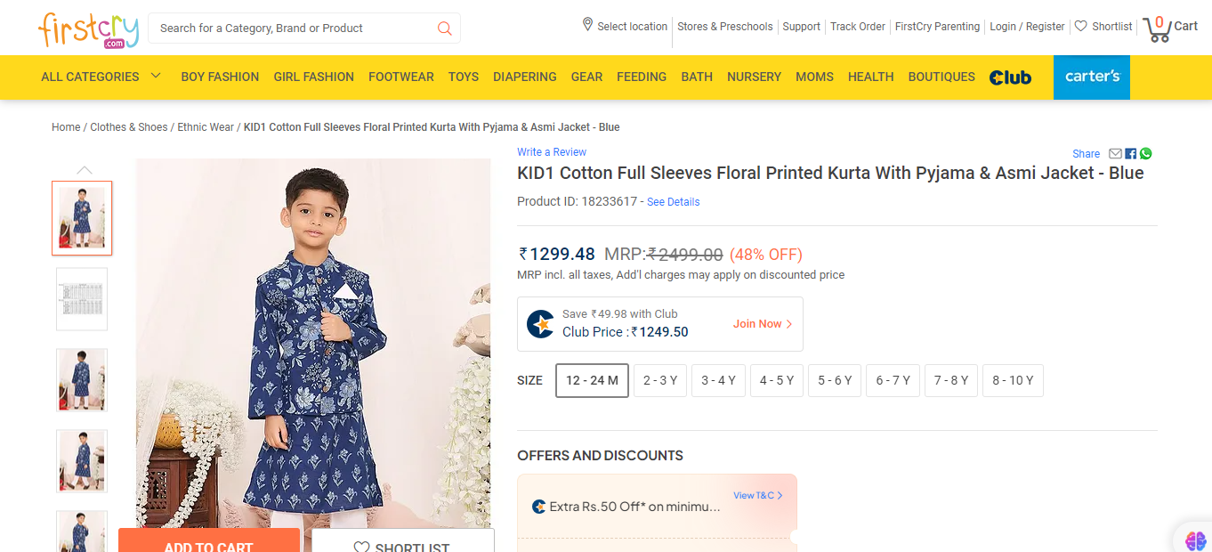Share product via email icon
This screenshot has height=552, width=1212.
pos(1115,154)
